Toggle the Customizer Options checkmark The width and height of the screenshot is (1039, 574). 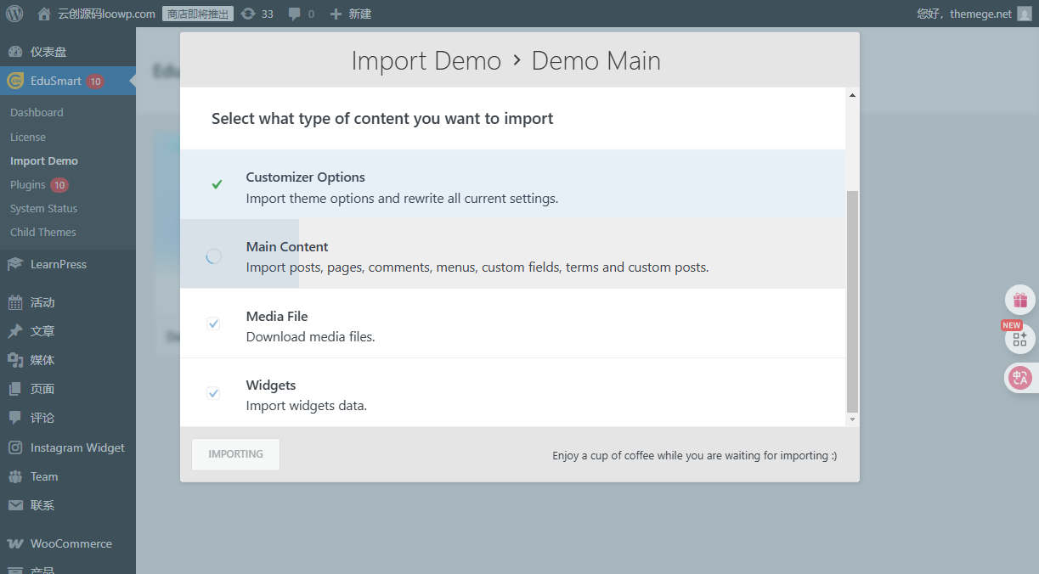217,184
